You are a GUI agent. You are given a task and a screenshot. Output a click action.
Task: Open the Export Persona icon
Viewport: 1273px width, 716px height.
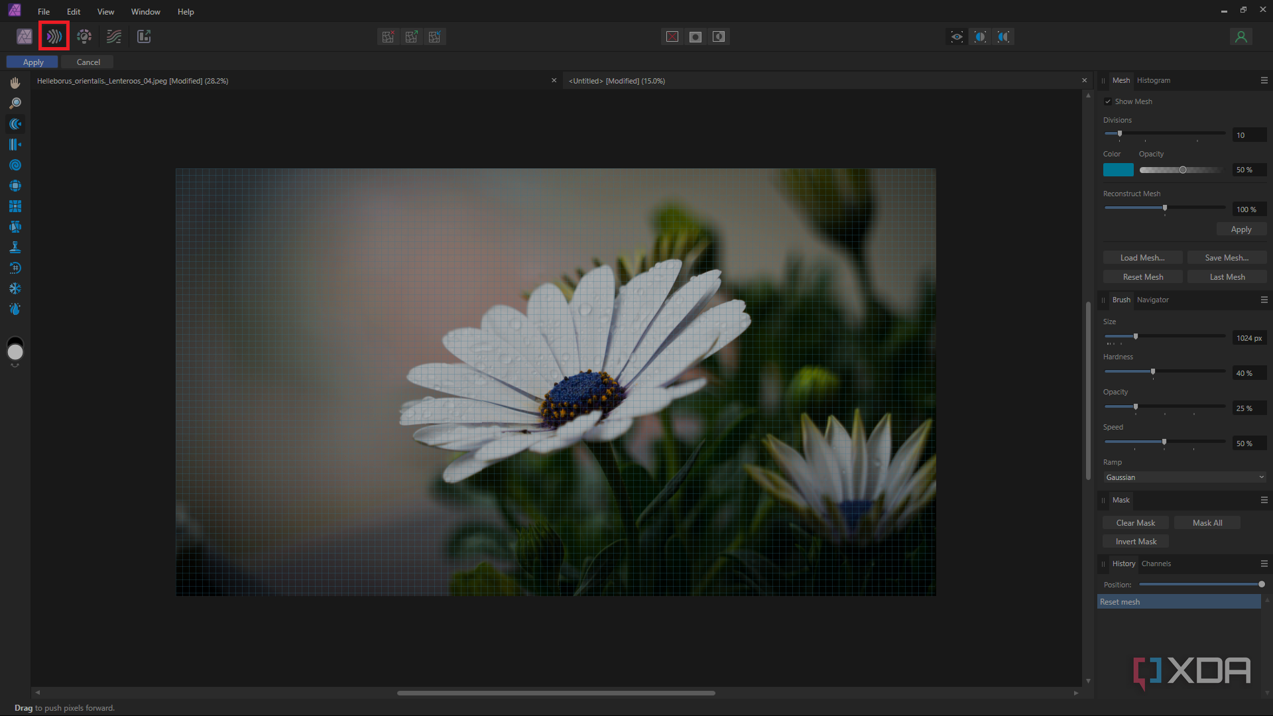(x=144, y=36)
